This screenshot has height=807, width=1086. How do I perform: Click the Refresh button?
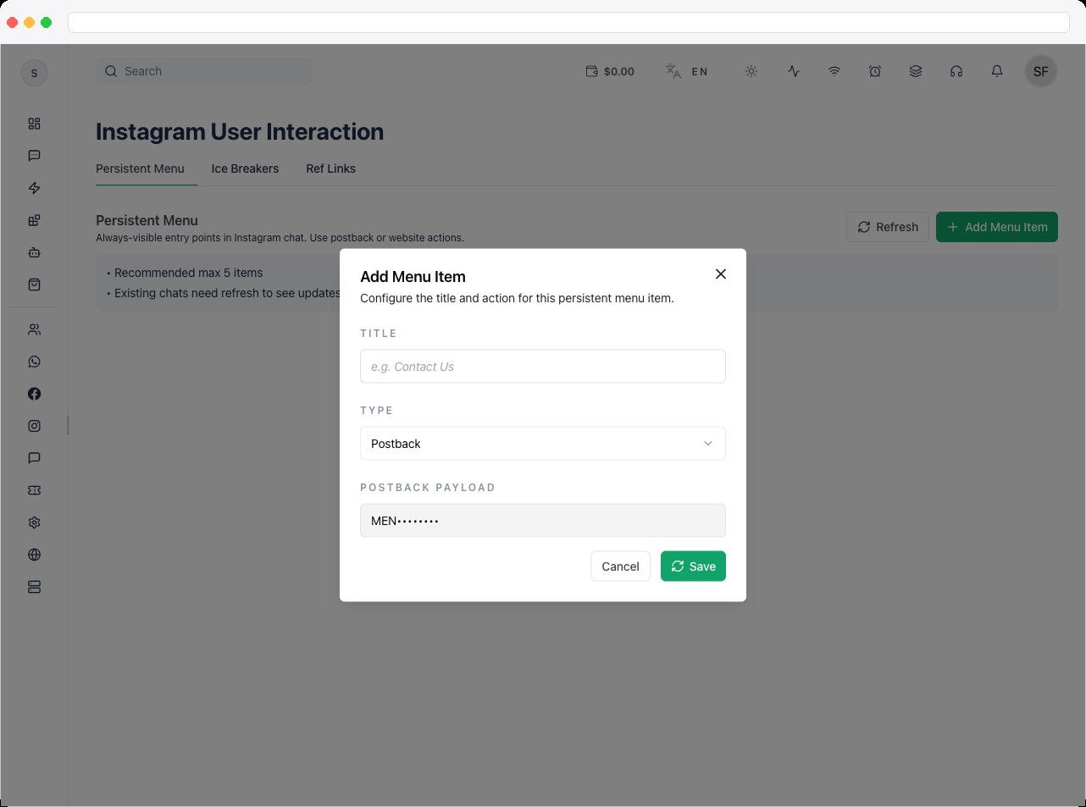888,227
